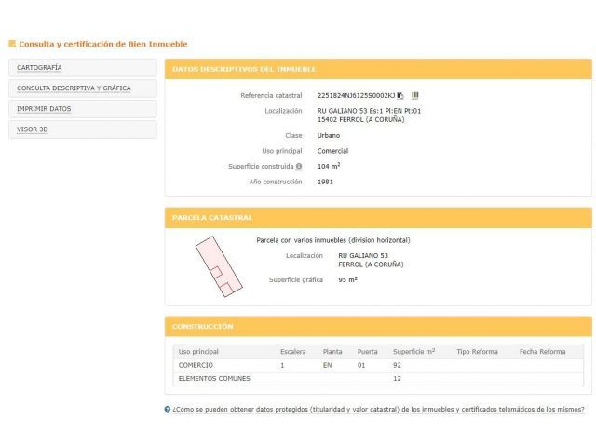Follow the link about obtaining protected data

[x=378, y=410]
